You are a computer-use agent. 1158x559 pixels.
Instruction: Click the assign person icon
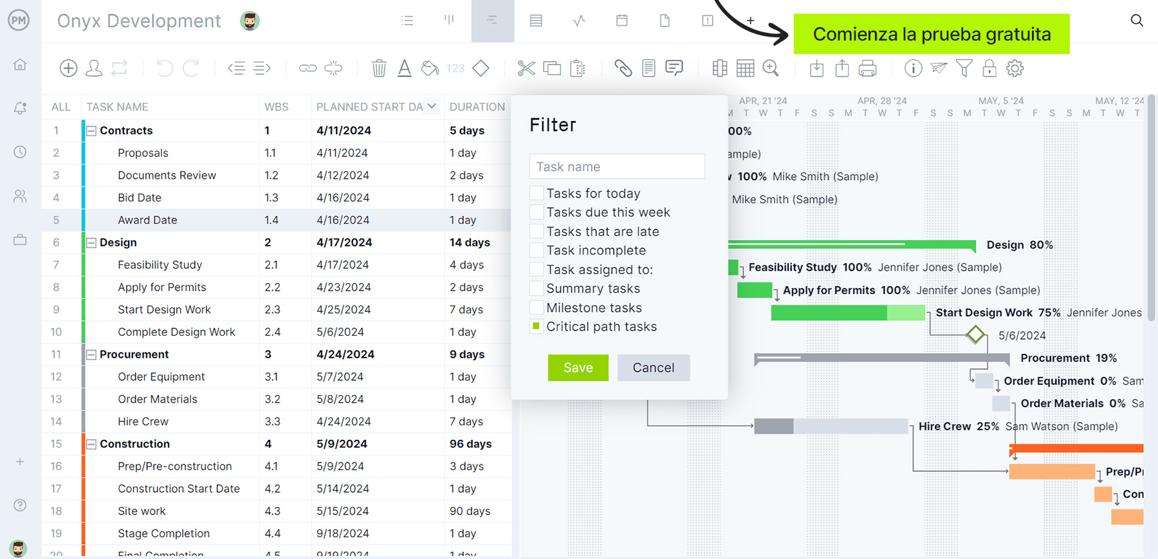pyautogui.click(x=94, y=68)
